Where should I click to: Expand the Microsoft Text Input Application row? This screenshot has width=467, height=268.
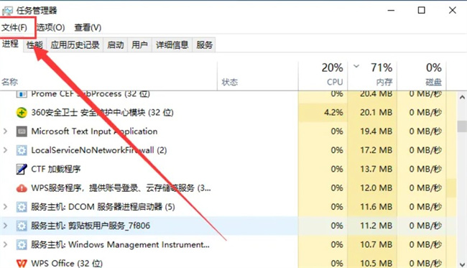pos(5,131)
